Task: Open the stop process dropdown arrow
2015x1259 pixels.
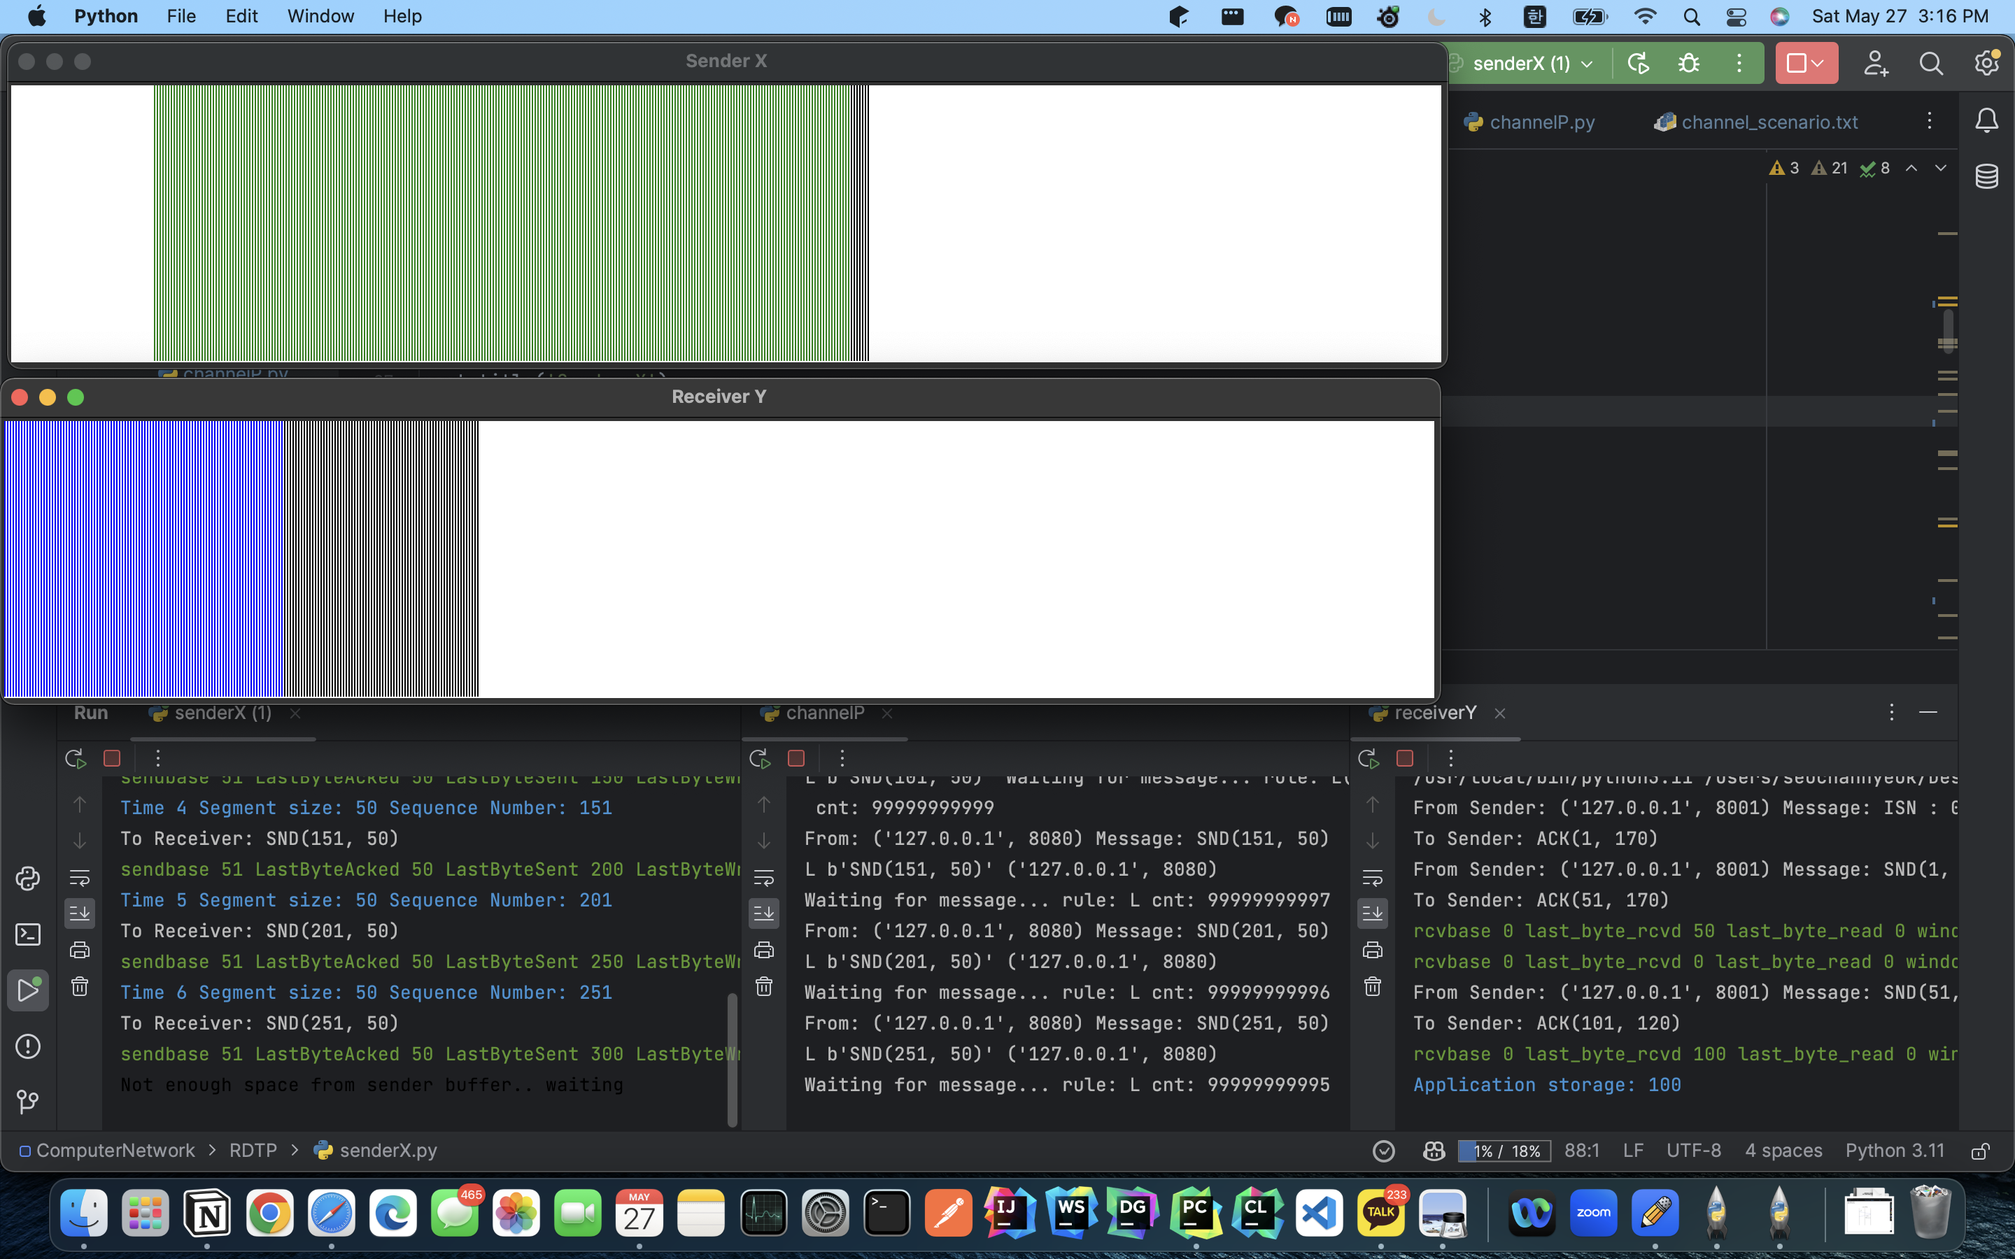Action: point(1818,63)
